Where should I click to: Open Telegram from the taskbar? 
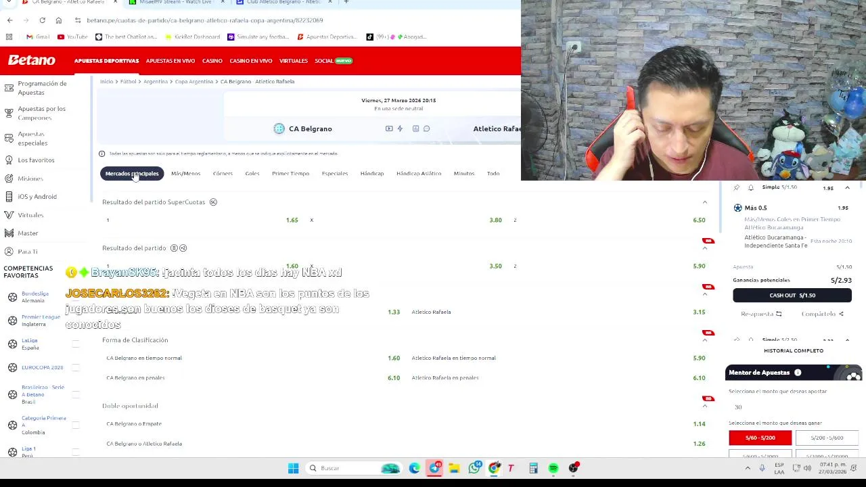point(434,468)
